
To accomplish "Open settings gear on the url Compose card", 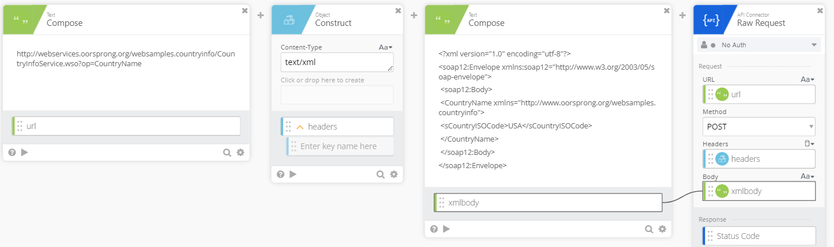I will pos(241,153).
